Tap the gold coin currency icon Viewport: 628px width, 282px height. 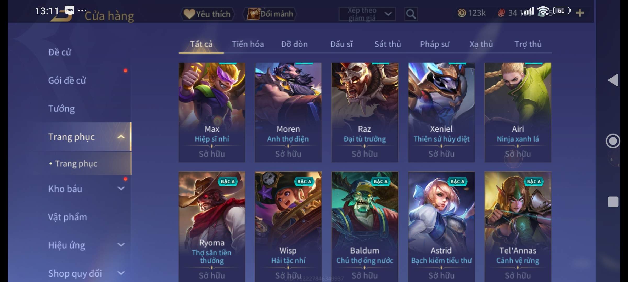[462, 13]
